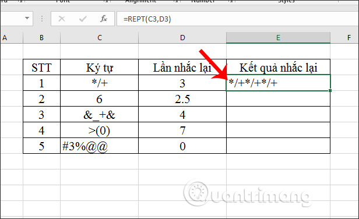Expand the Name Box dropdown arrow
This screenshot has width=359, height=219.
pos(27,18)
